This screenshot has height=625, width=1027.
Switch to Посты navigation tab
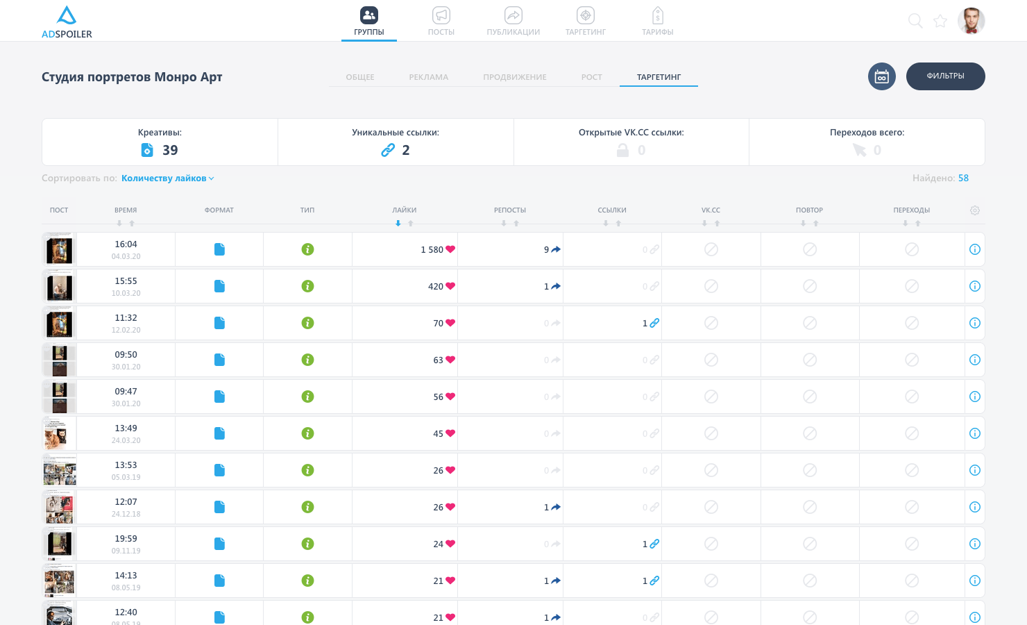tap(441, 22)
